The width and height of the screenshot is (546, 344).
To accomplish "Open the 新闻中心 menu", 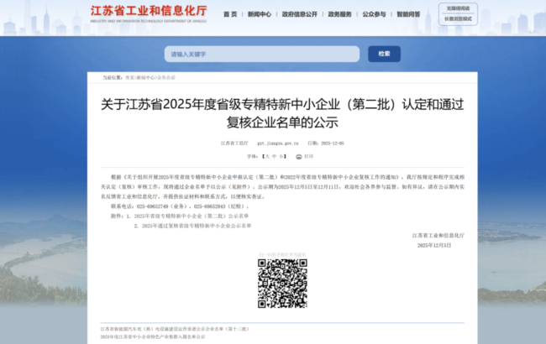I will (259, 15).
